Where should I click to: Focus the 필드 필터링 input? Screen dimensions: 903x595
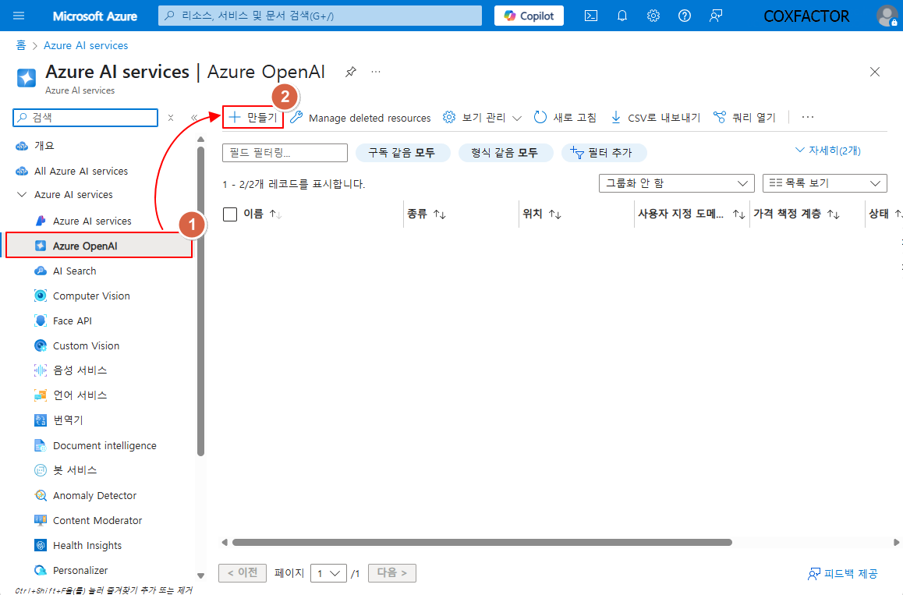point(285,153)
